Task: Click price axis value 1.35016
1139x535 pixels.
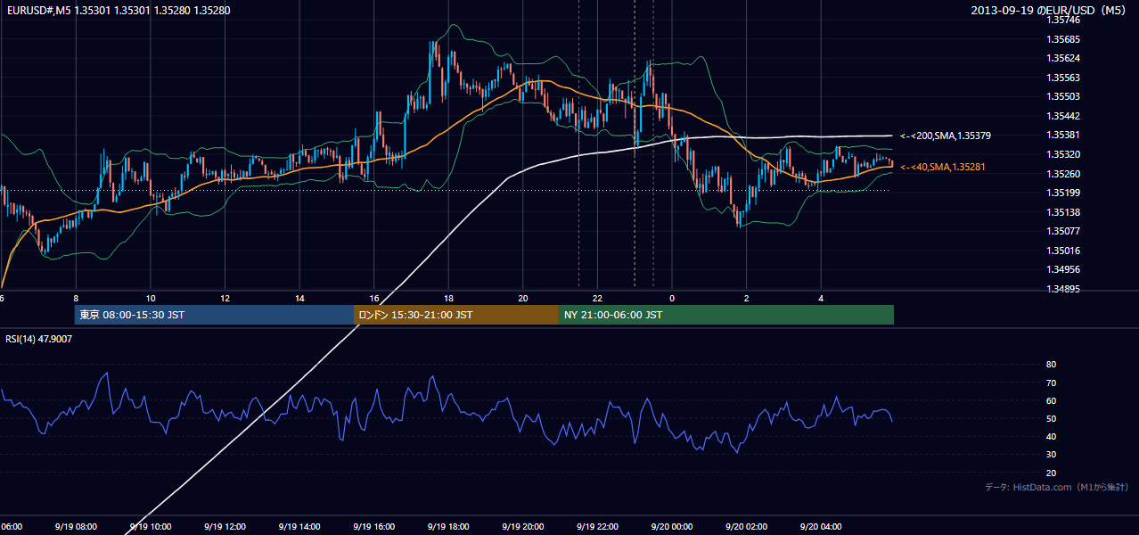Action: tap(1061, 251)
